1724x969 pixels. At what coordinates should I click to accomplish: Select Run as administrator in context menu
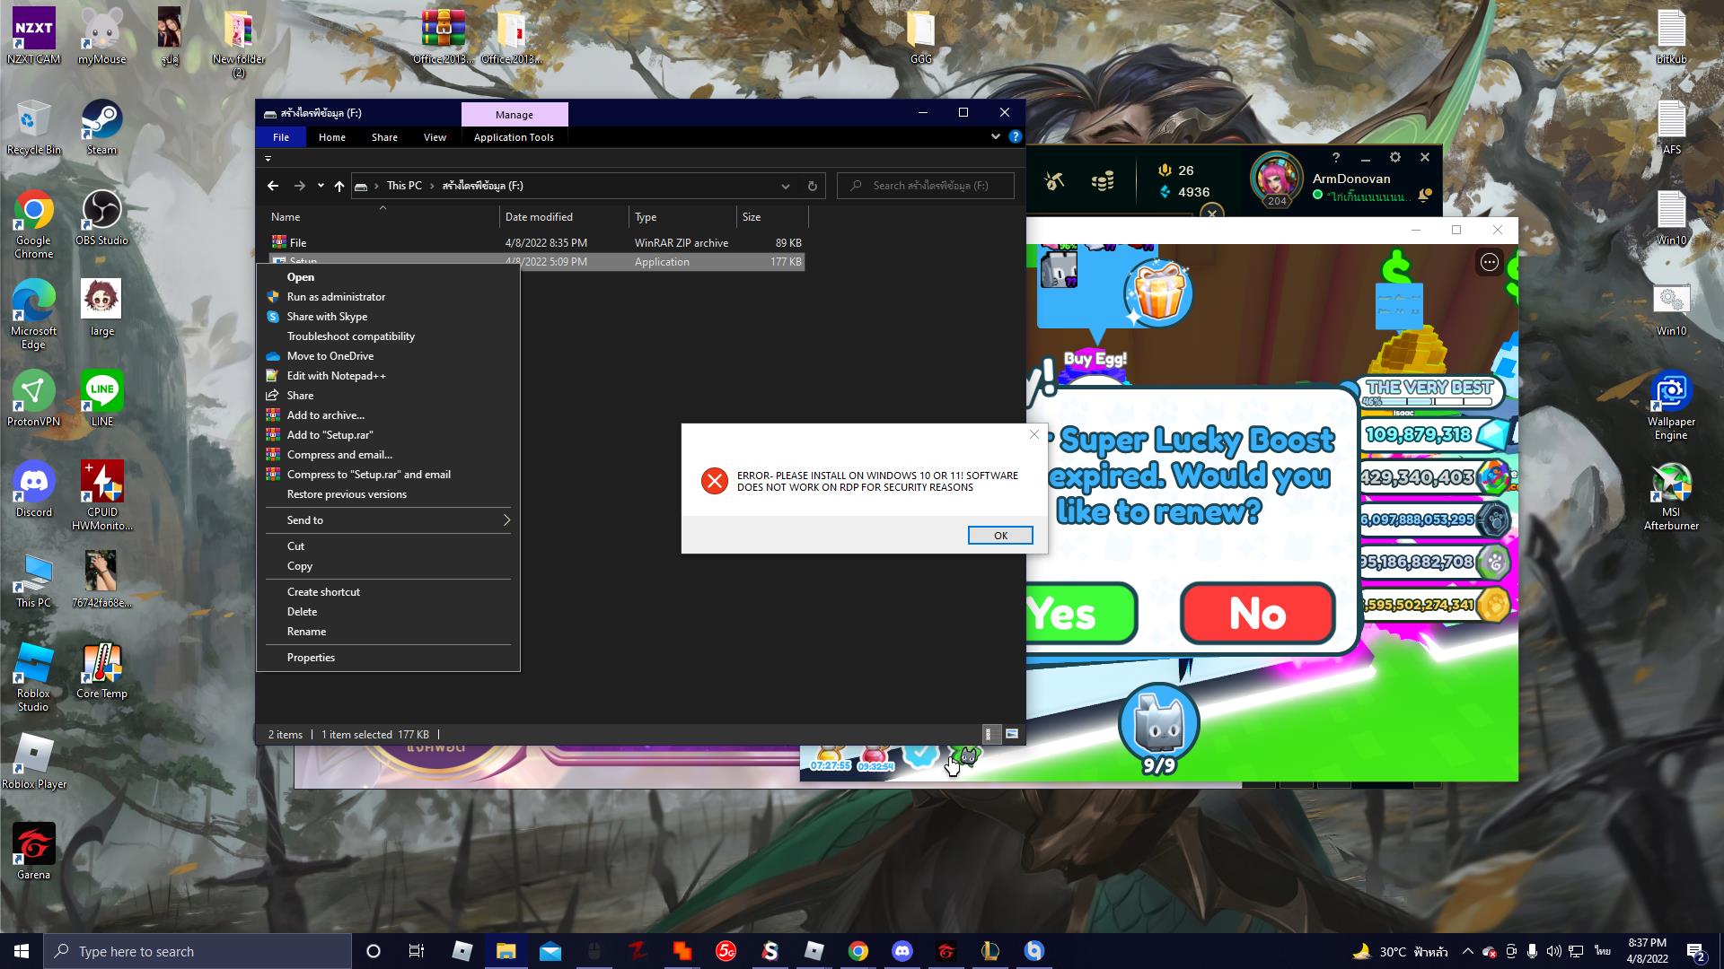(x=336, y=297)
